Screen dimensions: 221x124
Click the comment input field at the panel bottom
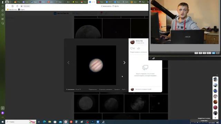click(147, 89)
